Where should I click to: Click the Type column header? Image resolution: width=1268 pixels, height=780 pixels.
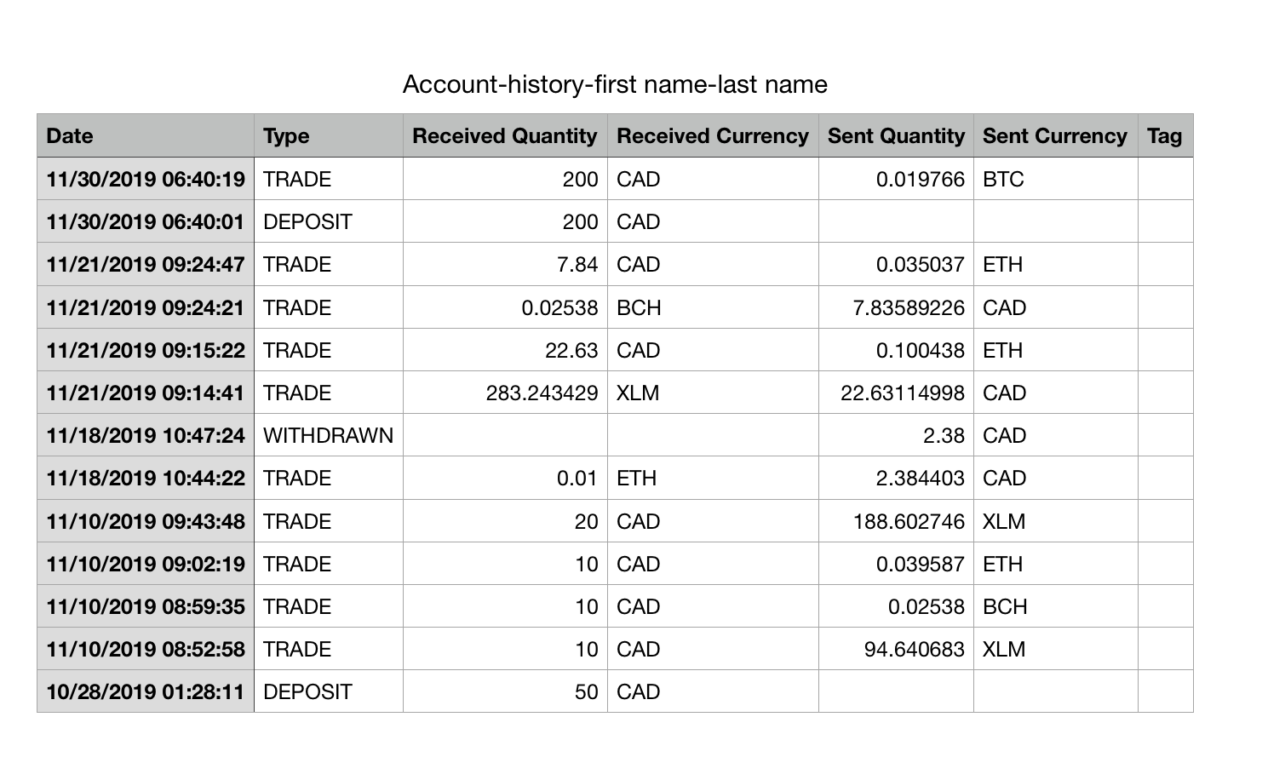pyautogui.click(x=328, y=136)
